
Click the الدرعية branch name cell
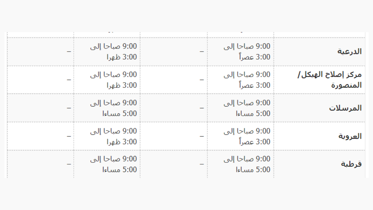(349, 52)
